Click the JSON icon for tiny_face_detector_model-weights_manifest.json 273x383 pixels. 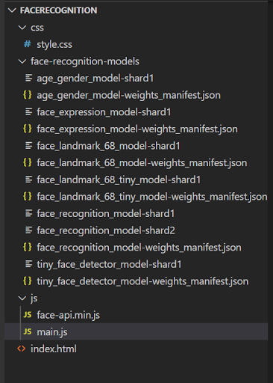pos(28,281)
